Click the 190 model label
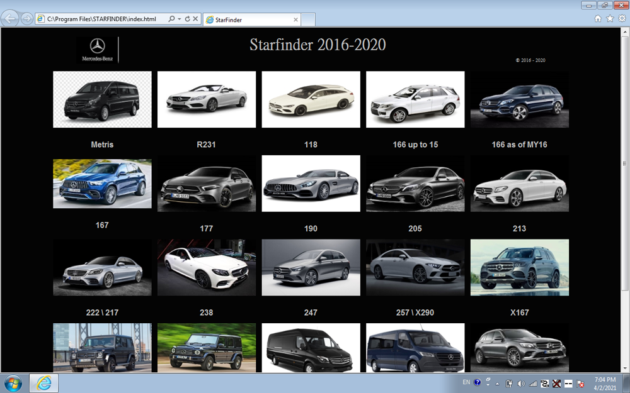This screenshot has height=393, width=630. point(311,228)
